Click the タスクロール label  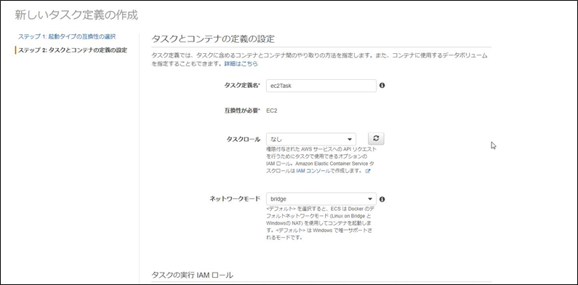click(x=243, y=140)
